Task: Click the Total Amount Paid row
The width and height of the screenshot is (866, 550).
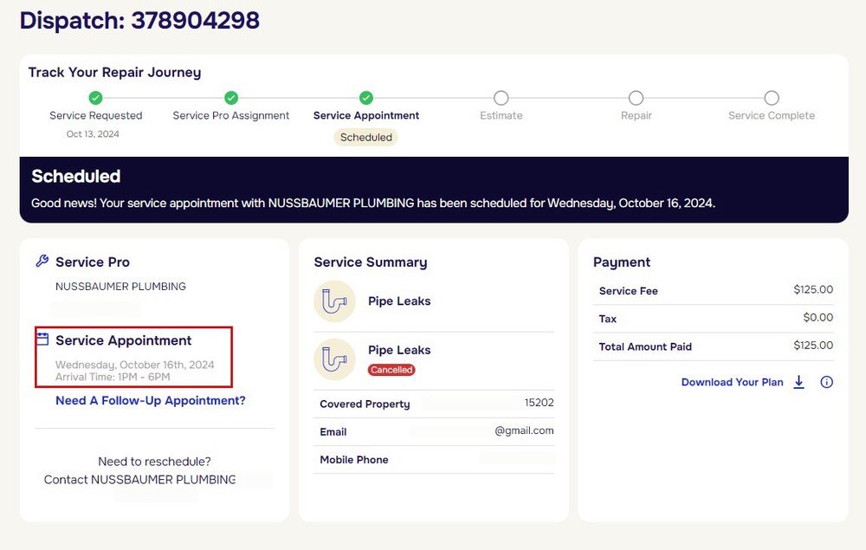Action: [x=715, y=346]
